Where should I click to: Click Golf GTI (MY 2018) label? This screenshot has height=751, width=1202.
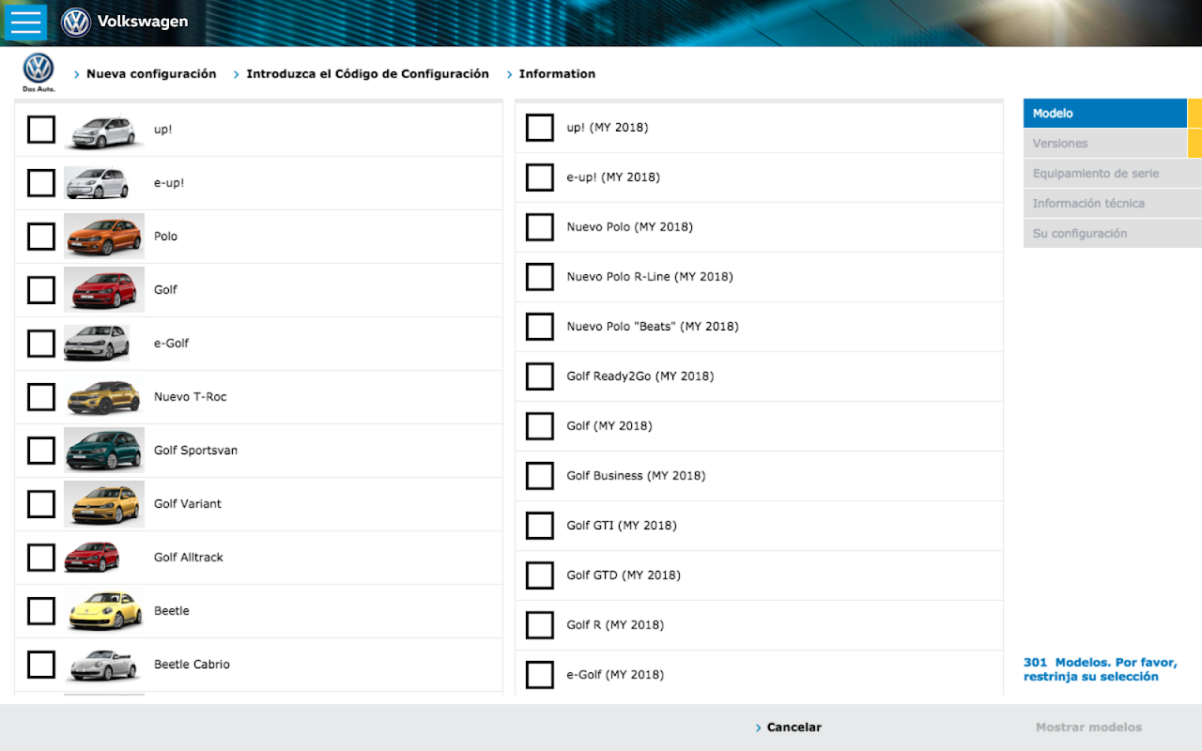(x=621, y=526)
